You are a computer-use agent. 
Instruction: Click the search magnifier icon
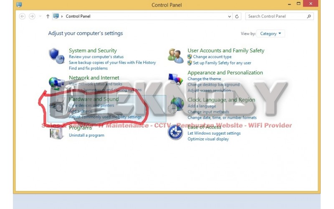(x=309, y=16)
